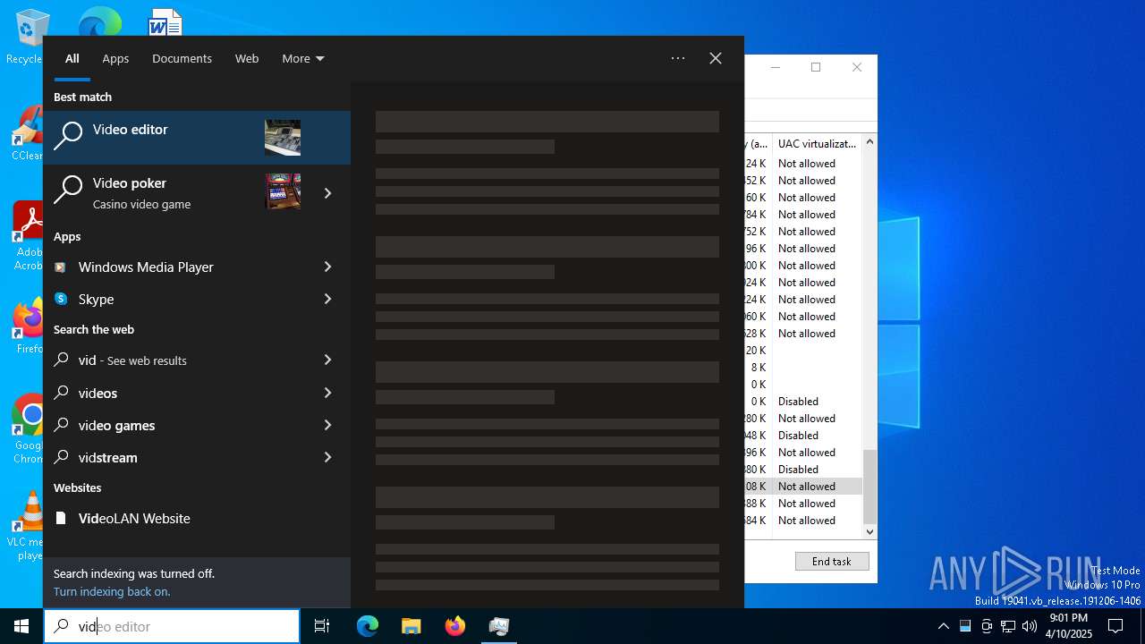
Task: Switch to the Apps search tab
Action: tap(115, 58)
